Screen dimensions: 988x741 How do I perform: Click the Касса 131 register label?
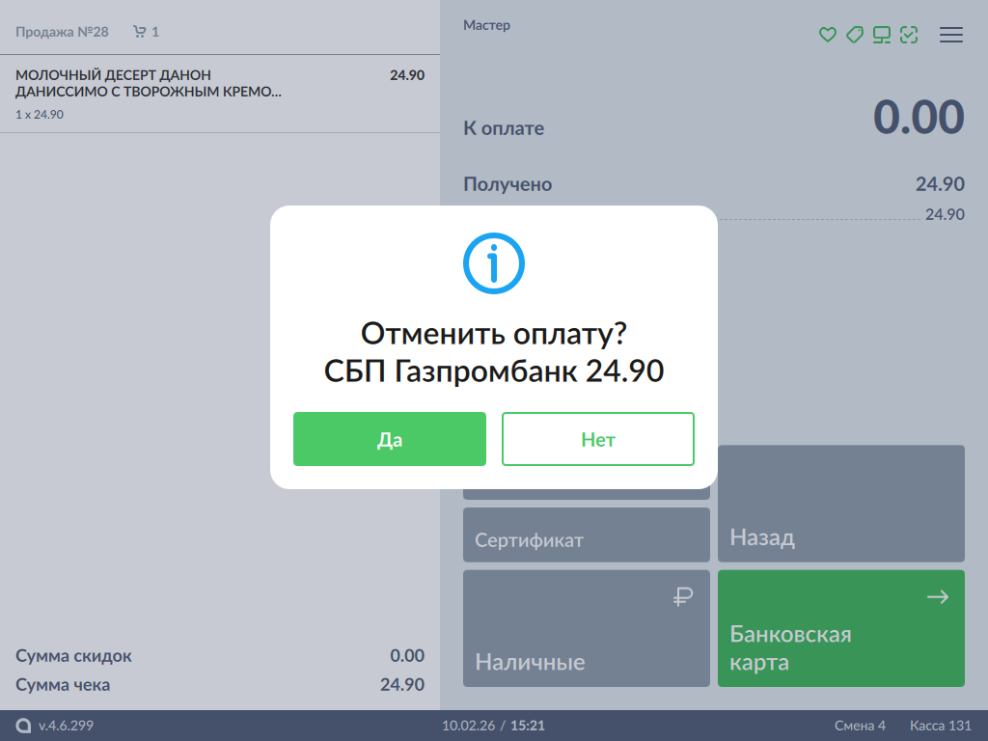pyautogui.click(x=940, y=726)
